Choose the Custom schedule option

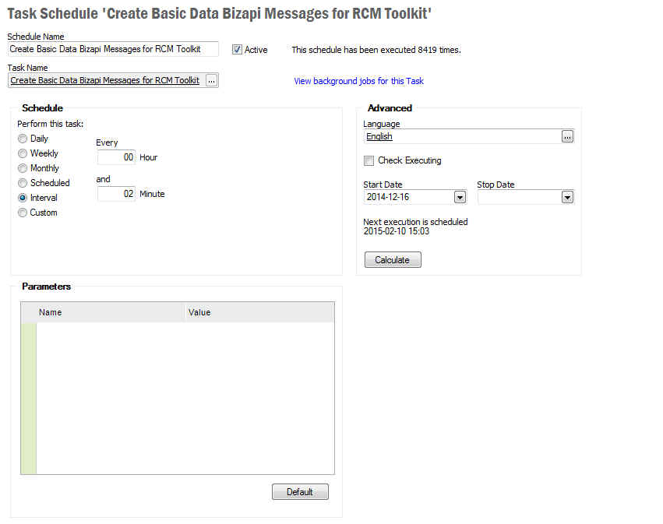(23, 213)
